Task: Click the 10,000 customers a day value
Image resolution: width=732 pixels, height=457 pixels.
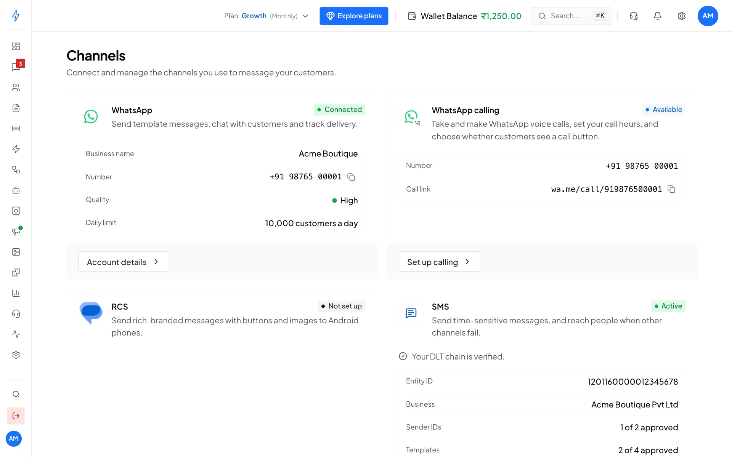Action: tap(311, 223)
